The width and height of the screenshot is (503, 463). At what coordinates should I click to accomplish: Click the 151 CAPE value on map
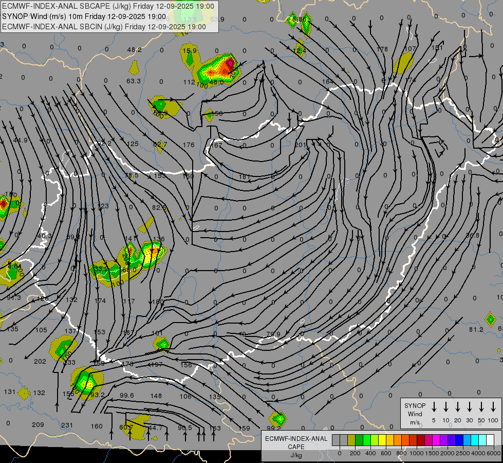click(x=437, y=47)
